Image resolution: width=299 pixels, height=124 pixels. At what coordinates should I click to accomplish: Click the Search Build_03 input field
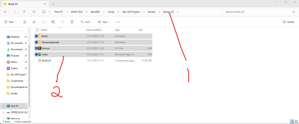point(257,12)
